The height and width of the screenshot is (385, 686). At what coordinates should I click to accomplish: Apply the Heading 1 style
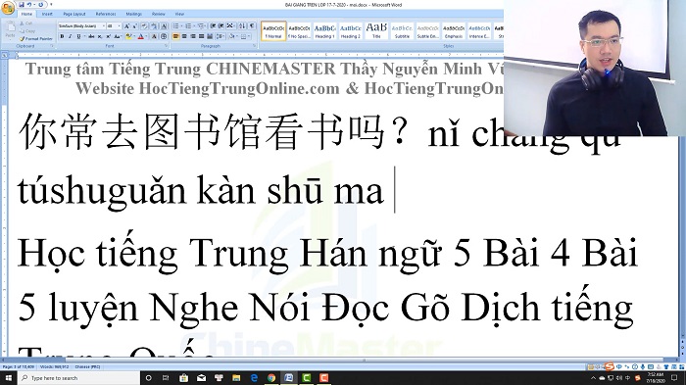(324, 31)
